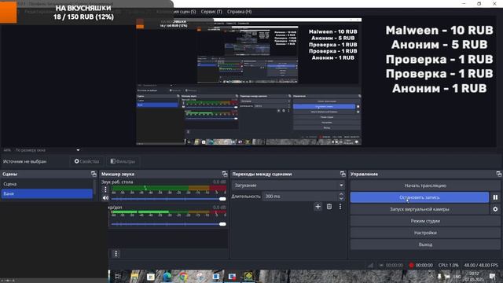Click the Malween - 10 RUB text in preview
Viewport: 503px width, 283px height.
point(439,30)
